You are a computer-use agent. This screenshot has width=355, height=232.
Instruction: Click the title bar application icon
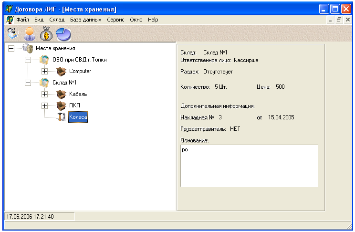(x=9, y=9)
